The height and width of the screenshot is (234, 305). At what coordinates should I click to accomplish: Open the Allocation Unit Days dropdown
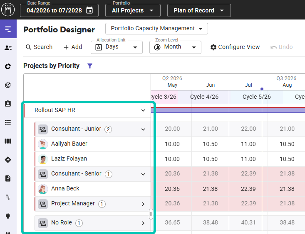tap(117, 47)
